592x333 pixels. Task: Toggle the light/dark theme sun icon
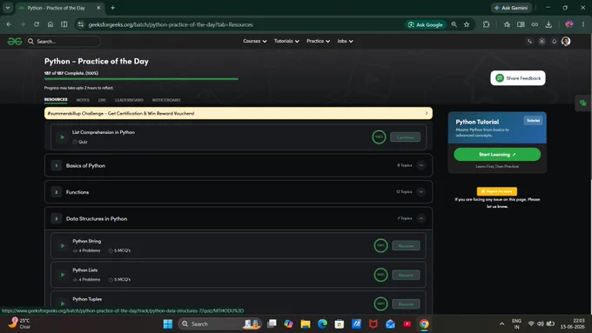(x=542, y=42)
